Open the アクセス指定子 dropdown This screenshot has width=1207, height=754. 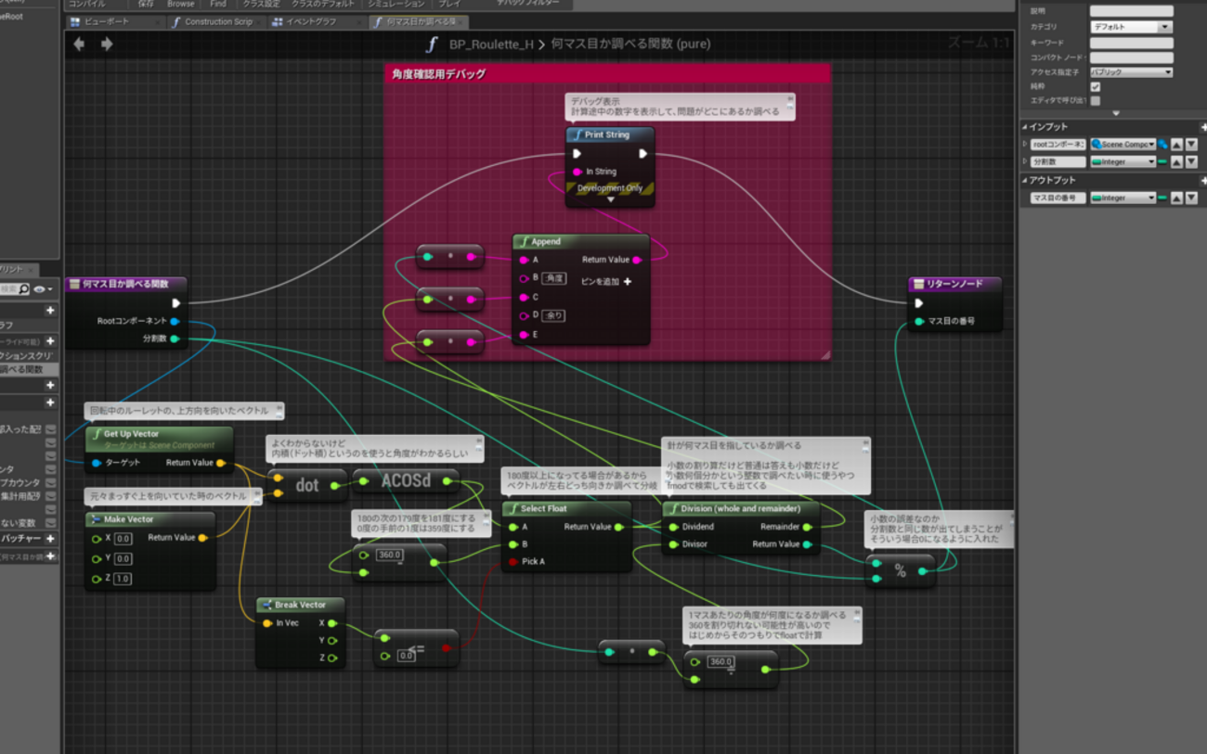[x=1131, y=72]
